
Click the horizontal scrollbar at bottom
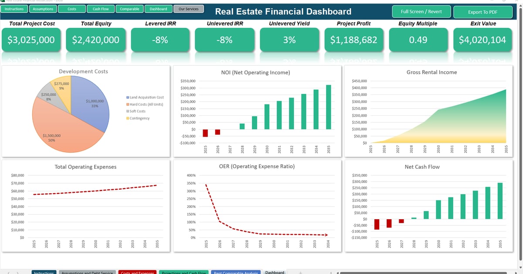tap(427, 273)
